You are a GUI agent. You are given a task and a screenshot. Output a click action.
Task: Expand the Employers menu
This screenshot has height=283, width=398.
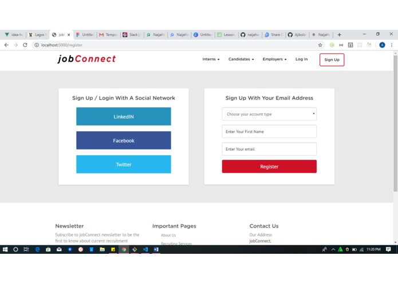point(274,59)
